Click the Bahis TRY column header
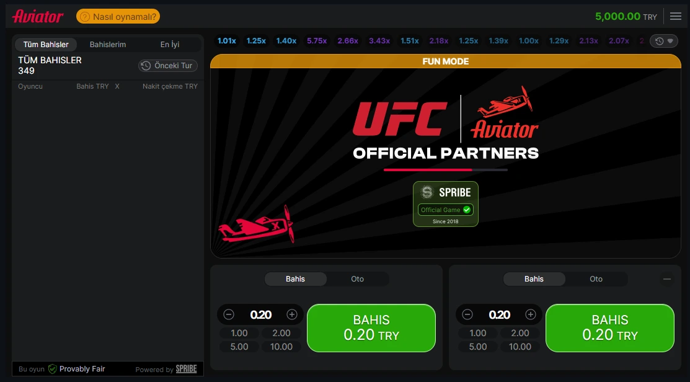690x382 pixels. tap(92, 86)
